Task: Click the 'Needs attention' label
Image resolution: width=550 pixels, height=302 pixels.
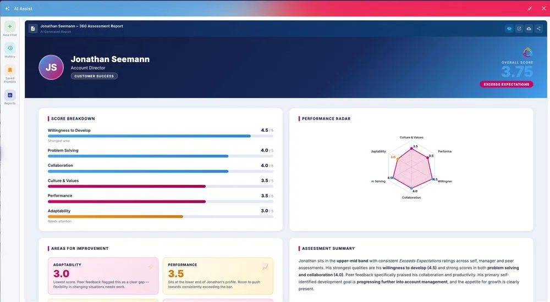Action: click(x=59, y=221)
